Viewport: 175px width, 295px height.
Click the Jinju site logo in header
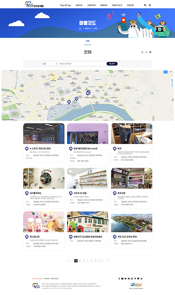pyautogui.click(x=34, y=4)
